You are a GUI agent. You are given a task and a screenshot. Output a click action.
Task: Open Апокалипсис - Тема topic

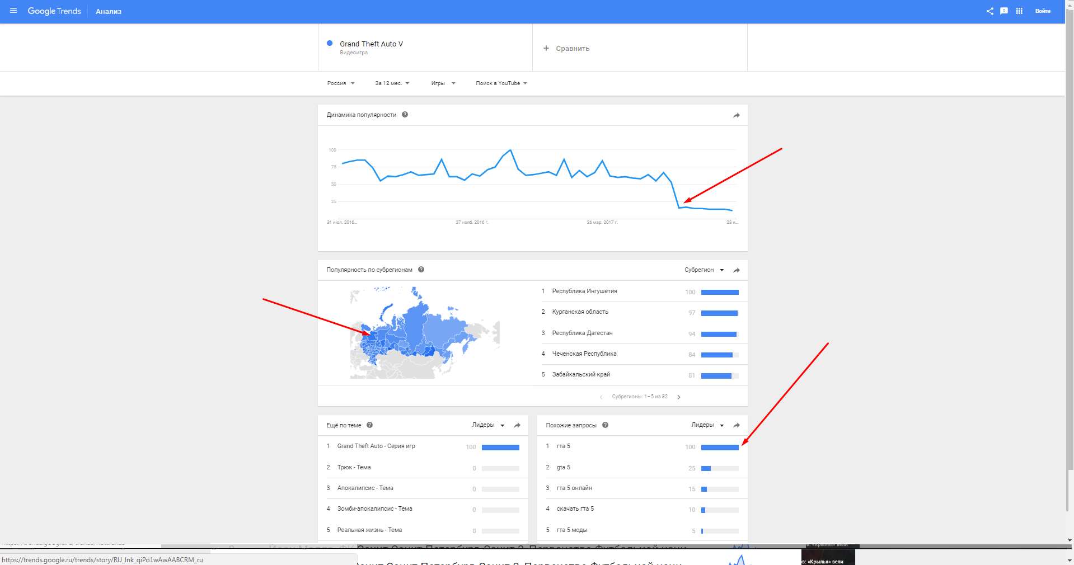click(365, 488)
